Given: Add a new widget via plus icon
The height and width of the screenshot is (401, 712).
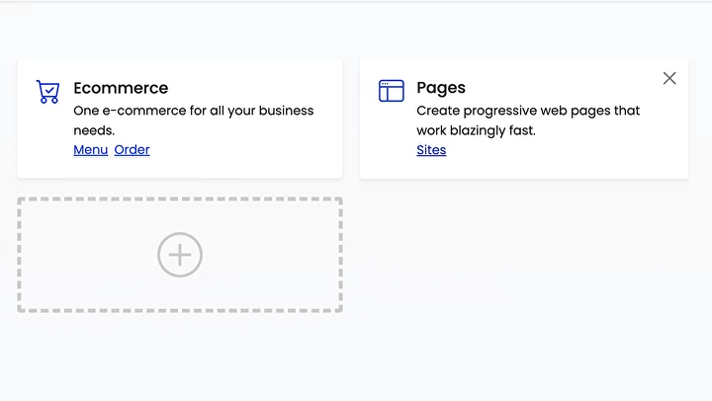Looking at the screenshot, I should (x=180, y=255).
